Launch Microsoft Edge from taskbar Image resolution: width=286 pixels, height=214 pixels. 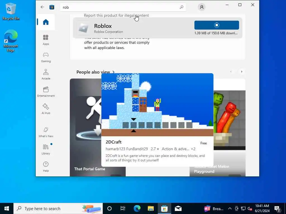click(137, 208)
